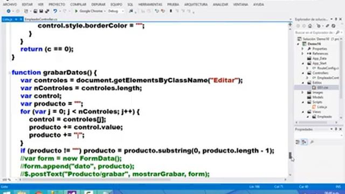Close the Lista.js editor tab
The height and width of the screenshot is (194, 345).
click(x=21, y=19)
